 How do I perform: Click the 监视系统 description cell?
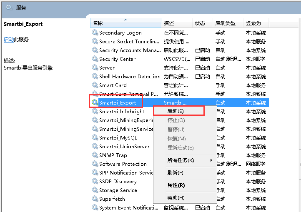(x=176, y=207)
